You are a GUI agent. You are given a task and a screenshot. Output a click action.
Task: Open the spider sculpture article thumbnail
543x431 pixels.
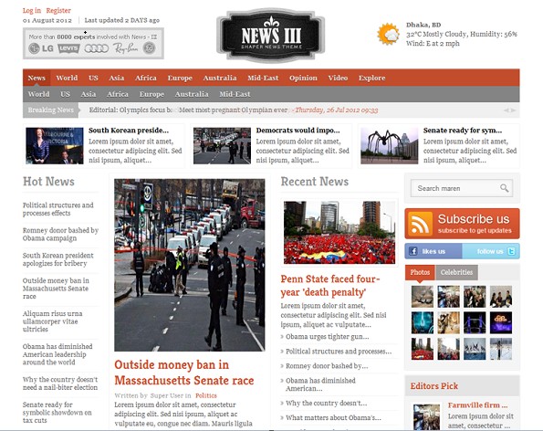click(390, 145)
